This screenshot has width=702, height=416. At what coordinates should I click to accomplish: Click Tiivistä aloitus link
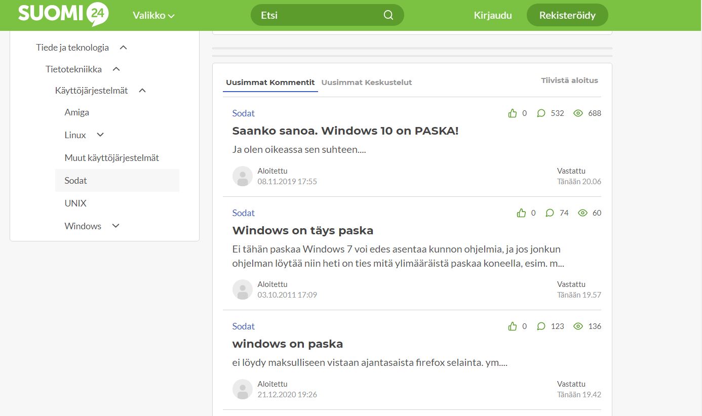(569, 80)
